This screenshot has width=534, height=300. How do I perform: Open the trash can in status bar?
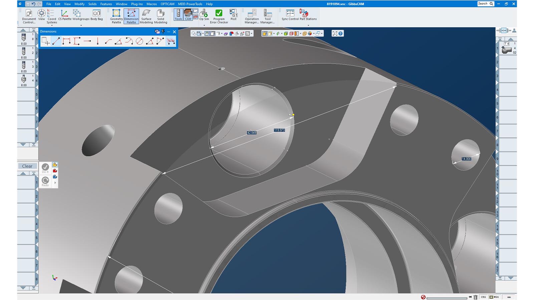click(x=475, y=297)
